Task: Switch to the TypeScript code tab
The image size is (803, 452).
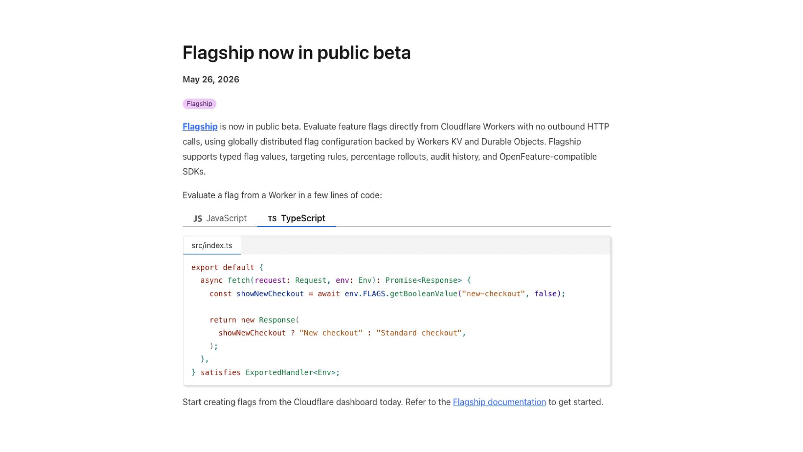Action: tap(297, 218)
